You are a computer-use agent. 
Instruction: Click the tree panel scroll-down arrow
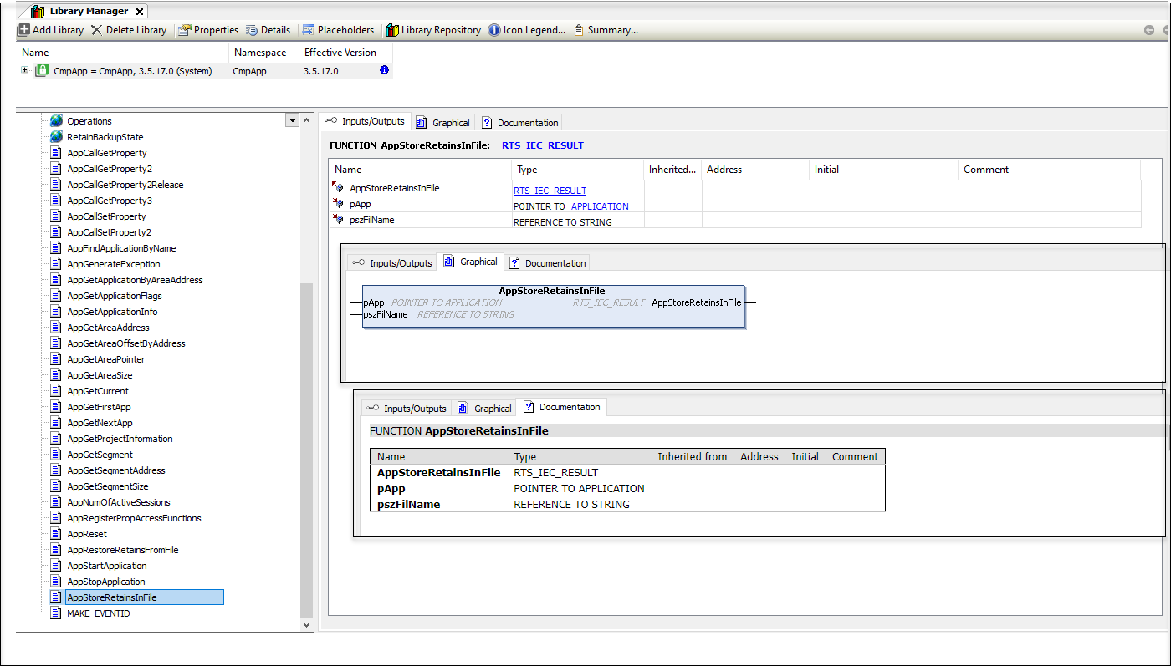306,623
